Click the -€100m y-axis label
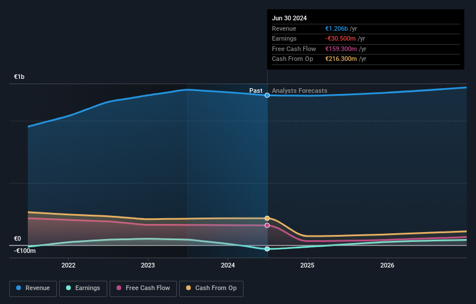The width and height of the screenshot is (476, 304). pyautogui.click(x=24, y=251)
